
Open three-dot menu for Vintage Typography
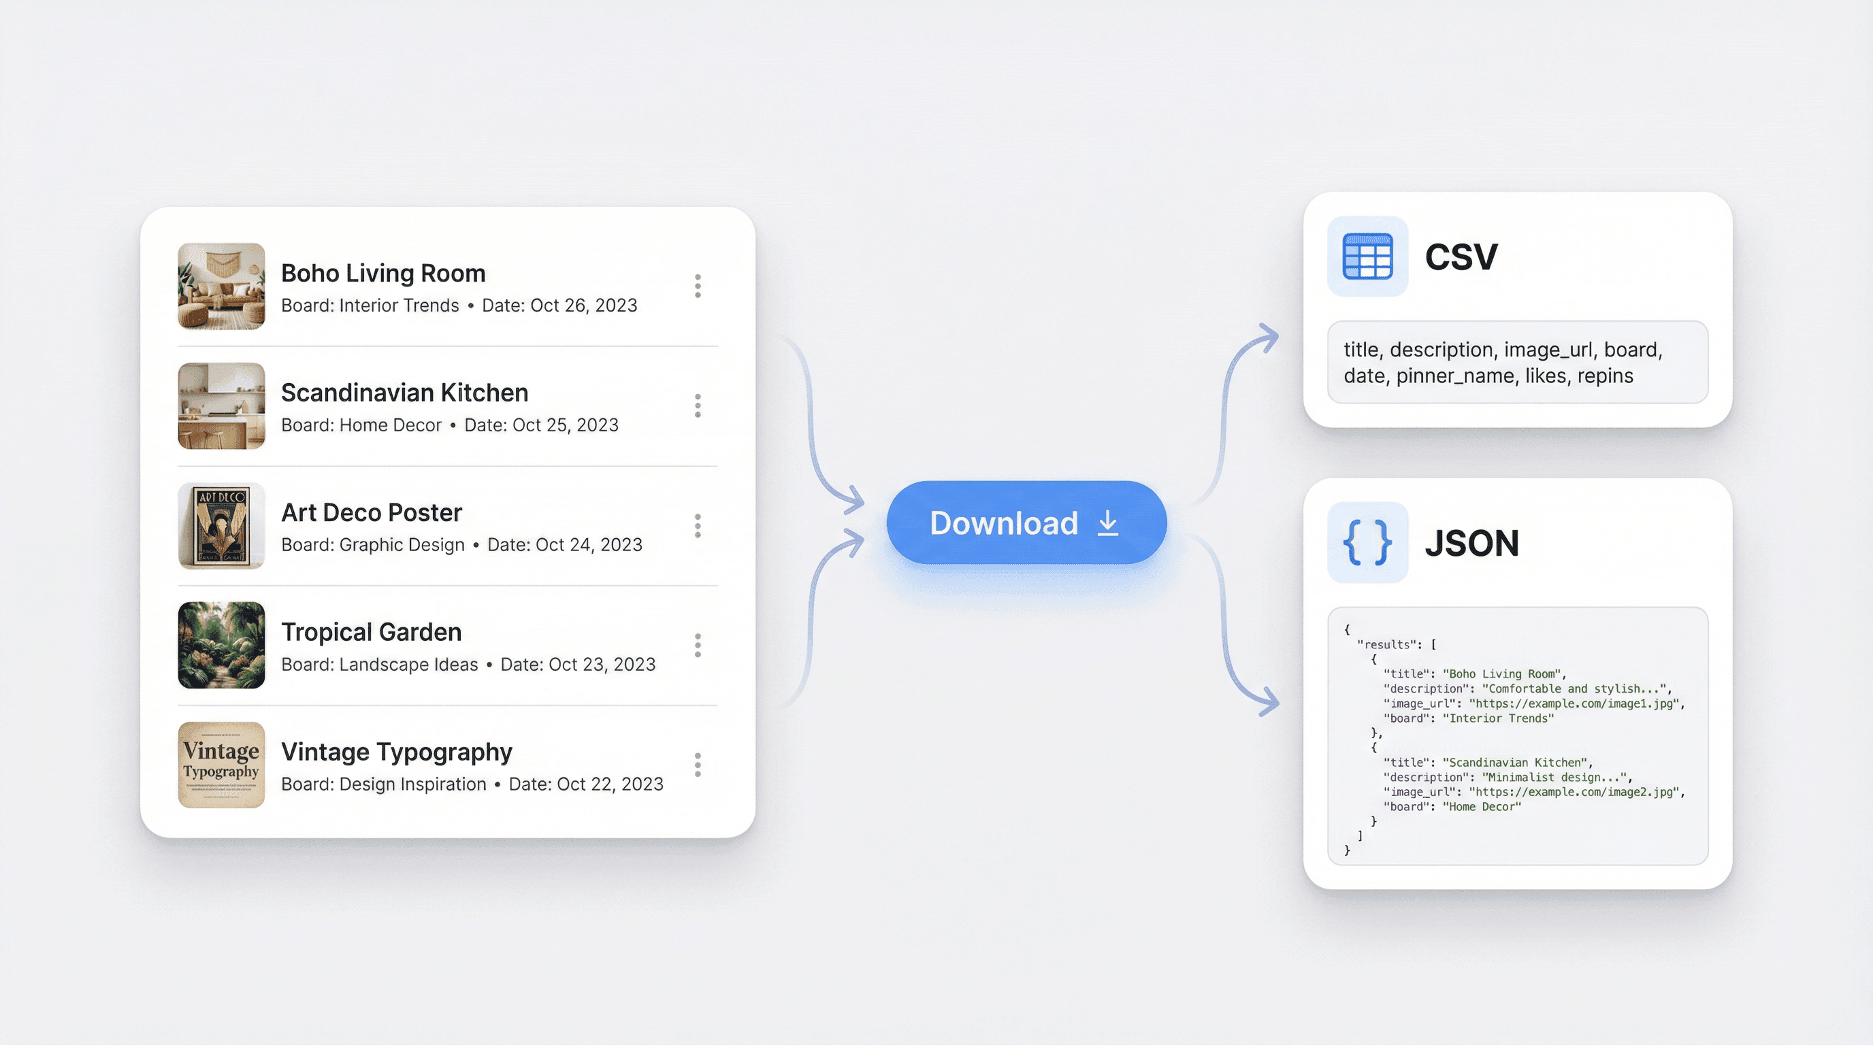pyautogui.click(x=698, y=765)
